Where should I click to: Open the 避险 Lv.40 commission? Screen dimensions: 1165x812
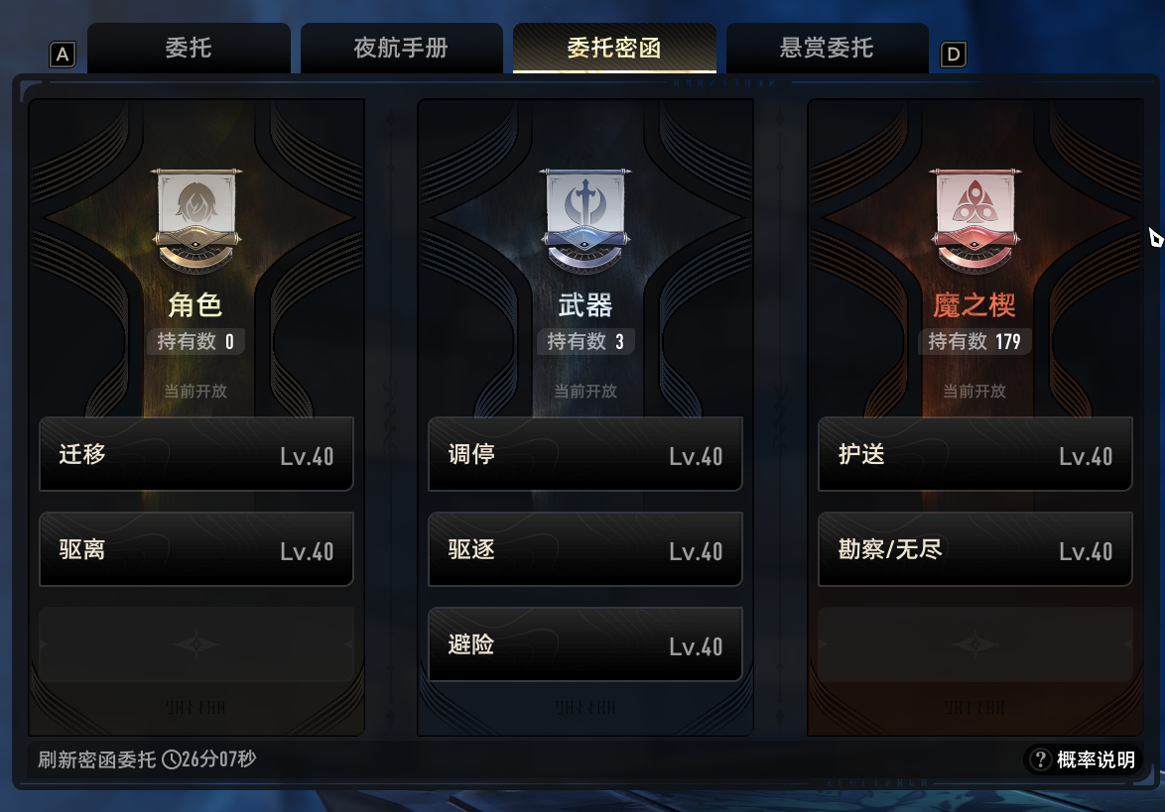pos(585,644)
